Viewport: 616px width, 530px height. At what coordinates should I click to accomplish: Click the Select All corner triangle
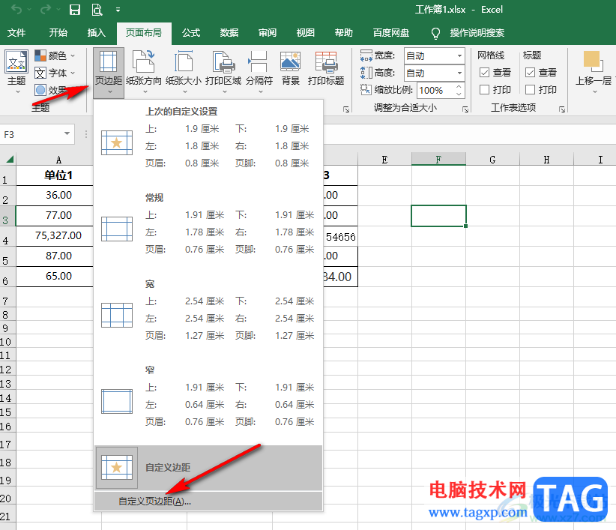9,159
